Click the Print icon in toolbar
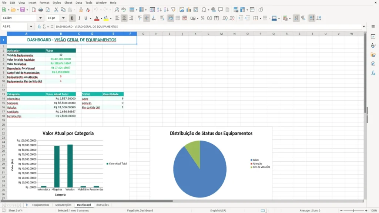Image resolution: width=379 pixels, height=213 pixels. [41, 10]
